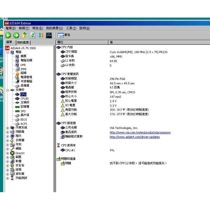Image resolution: width=210 pixels, height=210 pixels.
Task: Select the 資料庫 database icon
Action: 12,174
